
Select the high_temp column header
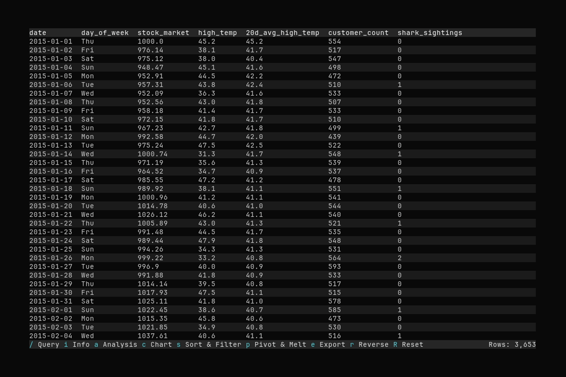(218, 33)
